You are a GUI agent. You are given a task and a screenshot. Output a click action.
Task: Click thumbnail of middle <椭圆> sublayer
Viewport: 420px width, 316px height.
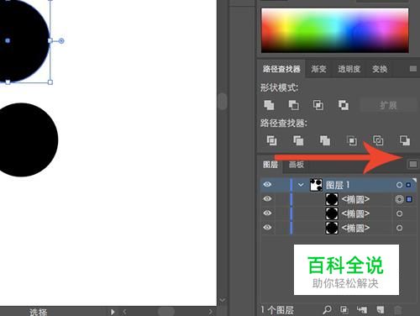[x=332, y=213]
